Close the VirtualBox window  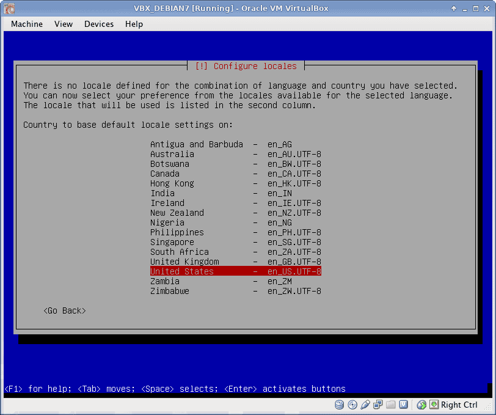pos(487,9)
